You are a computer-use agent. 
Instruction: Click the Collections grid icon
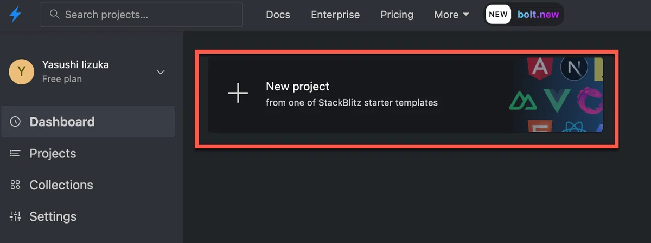[x=15, y=185]
